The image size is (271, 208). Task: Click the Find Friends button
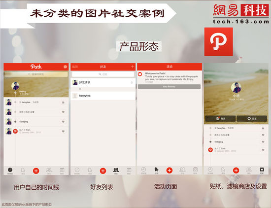click(169, 87)
